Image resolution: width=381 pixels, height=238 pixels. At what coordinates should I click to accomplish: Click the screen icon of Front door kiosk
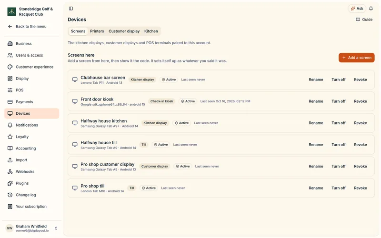75,101
